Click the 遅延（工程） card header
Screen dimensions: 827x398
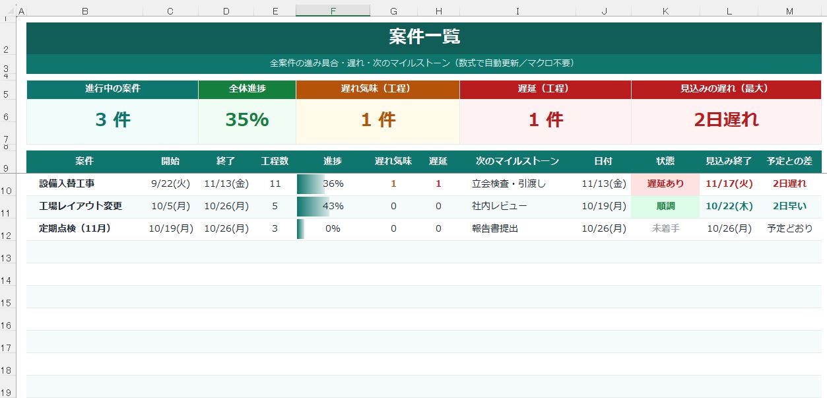[545, 89]
